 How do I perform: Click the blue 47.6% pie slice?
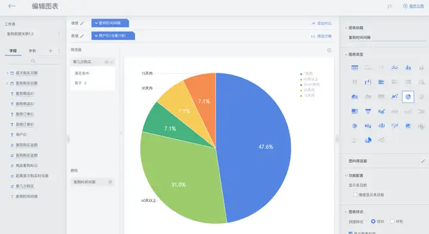pos(257,148)
